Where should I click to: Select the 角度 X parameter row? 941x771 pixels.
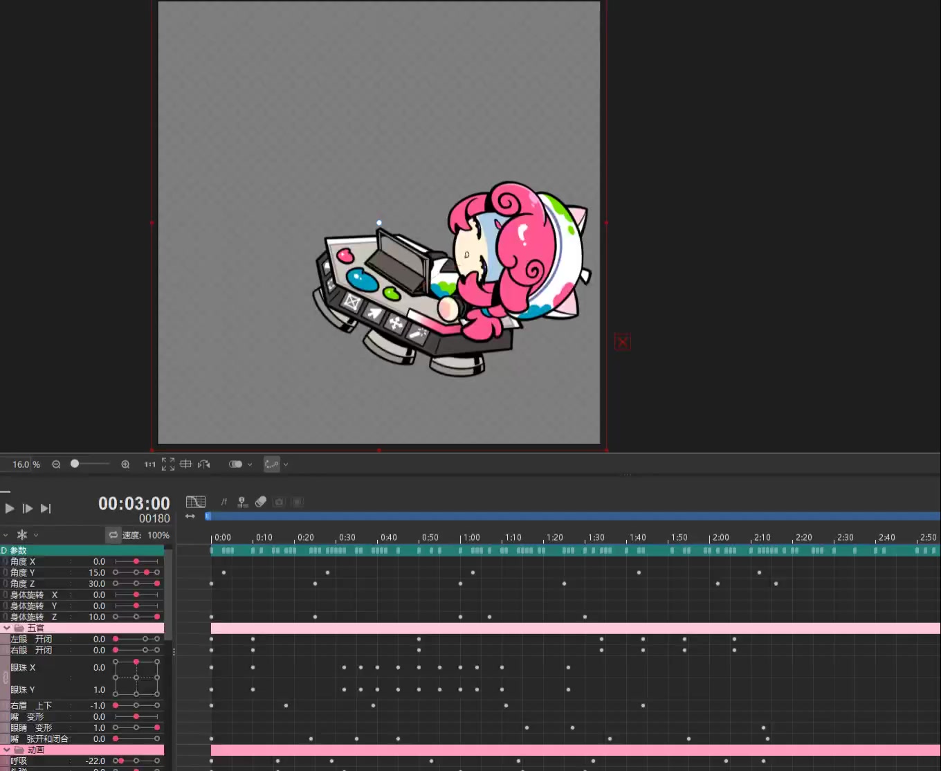[42, 561]
